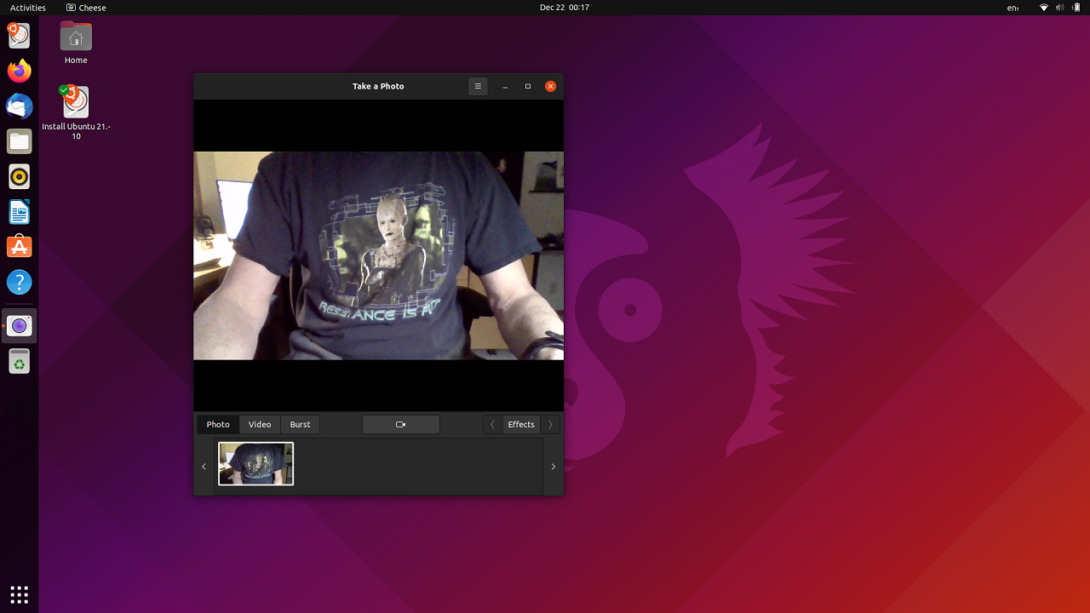This screenshot has height=613, width=1090.
Task: Click the Wi-Fi network status icon
Action: [x=1044, y=8]
